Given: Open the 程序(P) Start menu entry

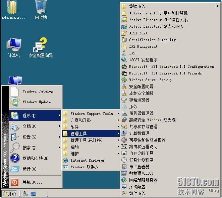Looking at the screenshot, I should coord(35,116).
